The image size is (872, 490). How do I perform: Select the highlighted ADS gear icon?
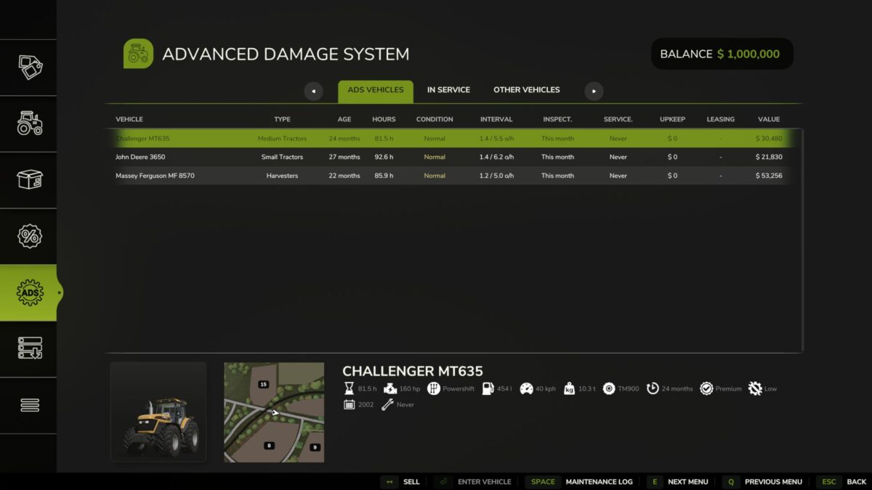(29, 293)
